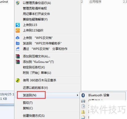Open 兼容性疑难解答(Y)
This screenshot has width=127, height=119.
click(x=35, y=19)
